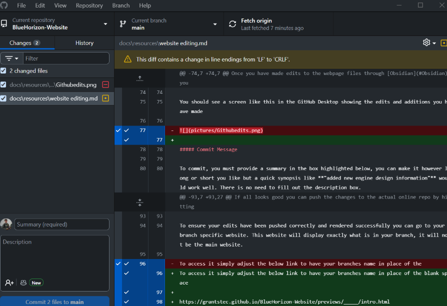Toggle hunk selection bar at line 96
Image resolution: width=447 pixels, height=306 pixels.
[x=118, y=282]
